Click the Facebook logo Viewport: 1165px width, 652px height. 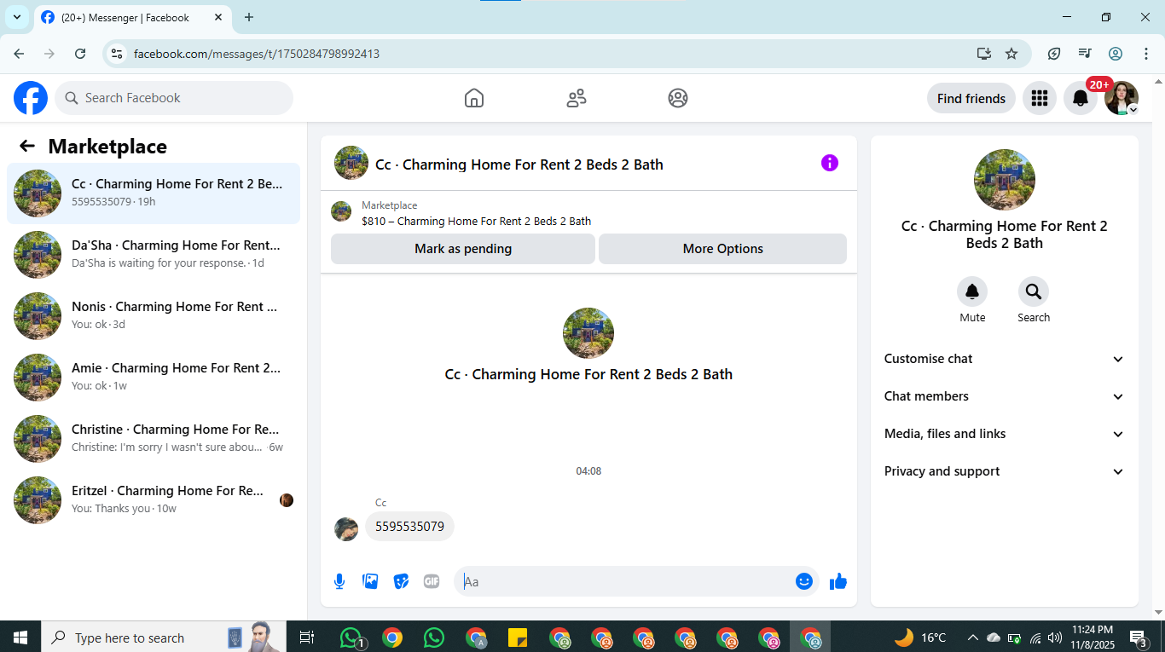tap(31, 98)
